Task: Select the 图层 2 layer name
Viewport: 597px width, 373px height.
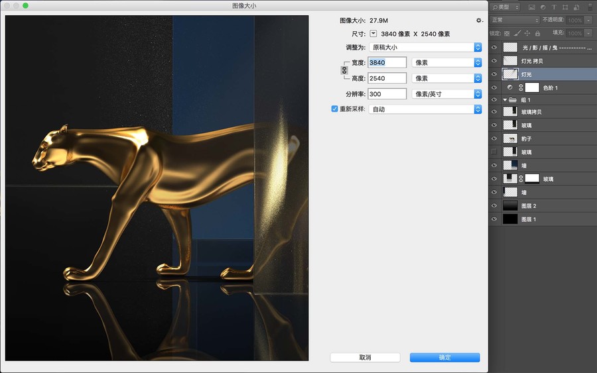Action: [x=529, y=205]
